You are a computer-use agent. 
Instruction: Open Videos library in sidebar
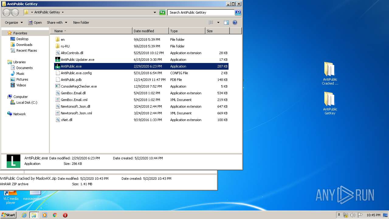pyautogui.click(x=18, y=85)
